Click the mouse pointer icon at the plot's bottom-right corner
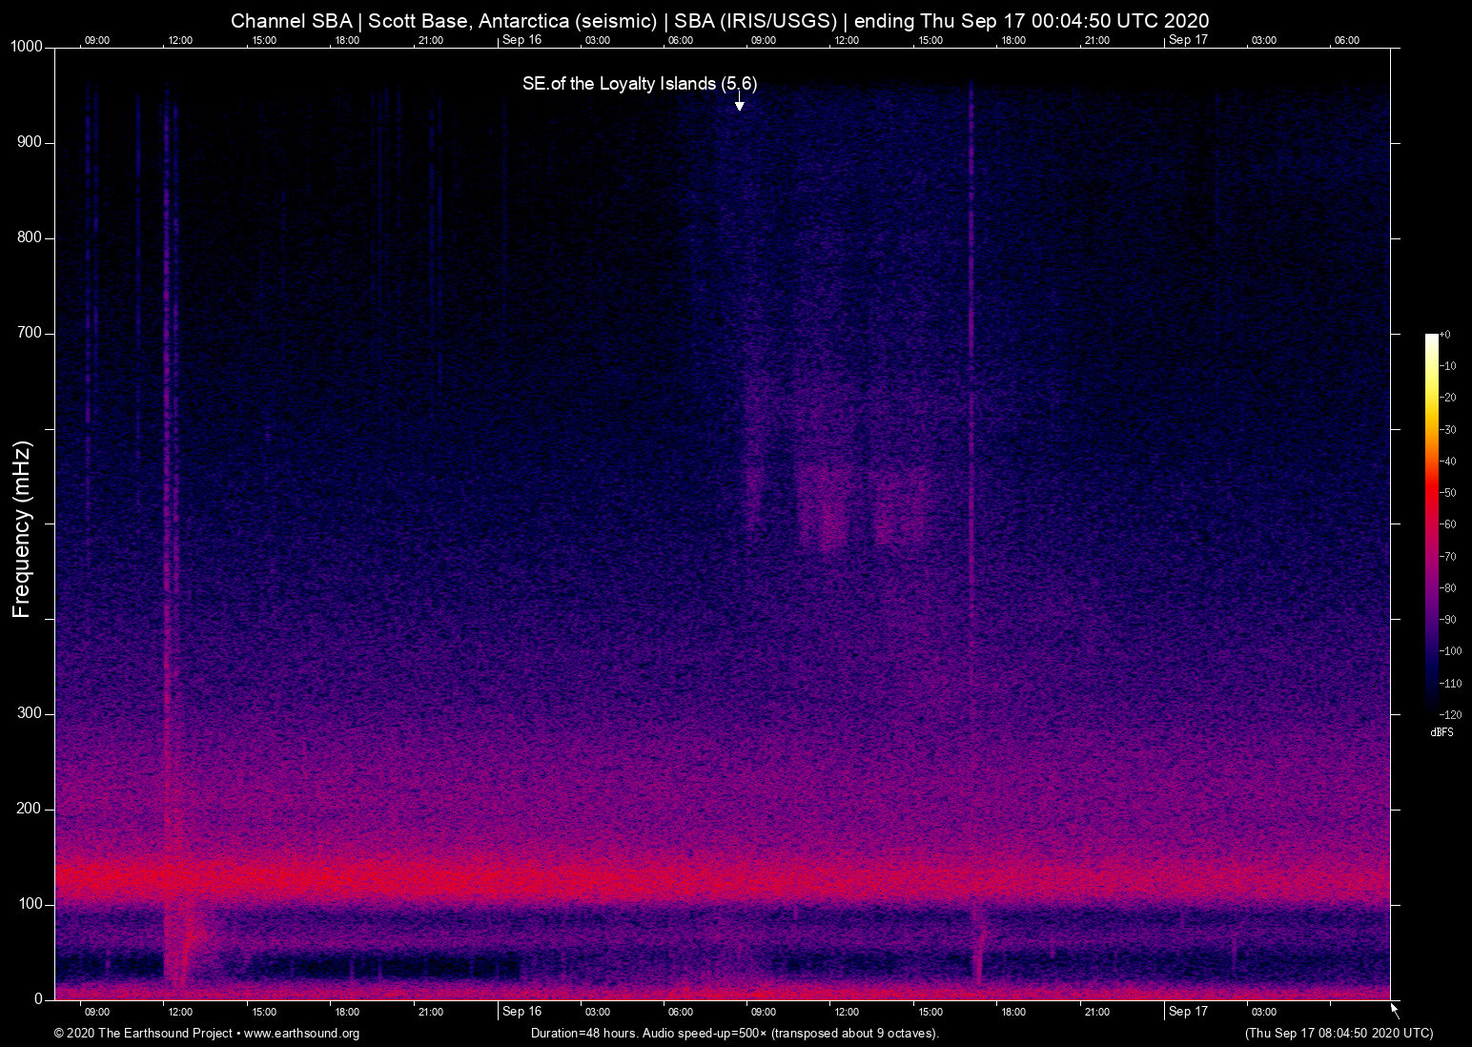The image size is (1472, 1047). click(x=1395, y=1011)
